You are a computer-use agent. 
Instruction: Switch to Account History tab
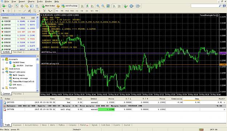point(32,125)
